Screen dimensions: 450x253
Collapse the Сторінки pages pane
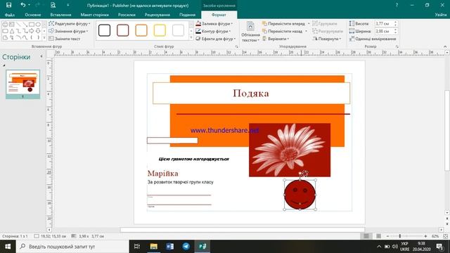(41, 56)
